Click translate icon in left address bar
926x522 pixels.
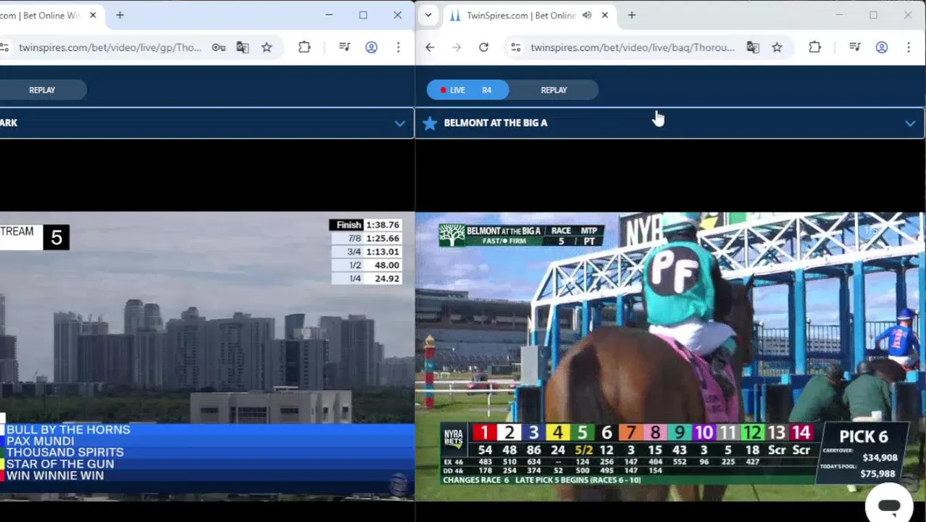(243, 48)
